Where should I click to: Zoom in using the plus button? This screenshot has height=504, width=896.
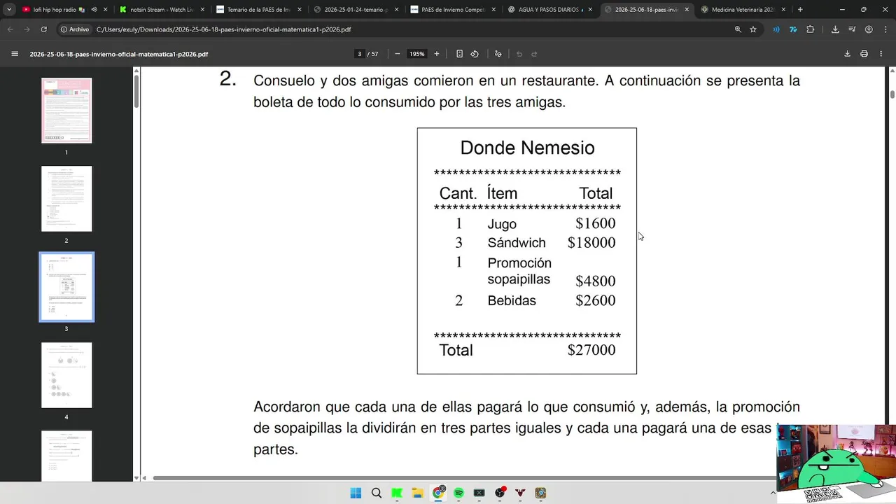click(437, 54)
